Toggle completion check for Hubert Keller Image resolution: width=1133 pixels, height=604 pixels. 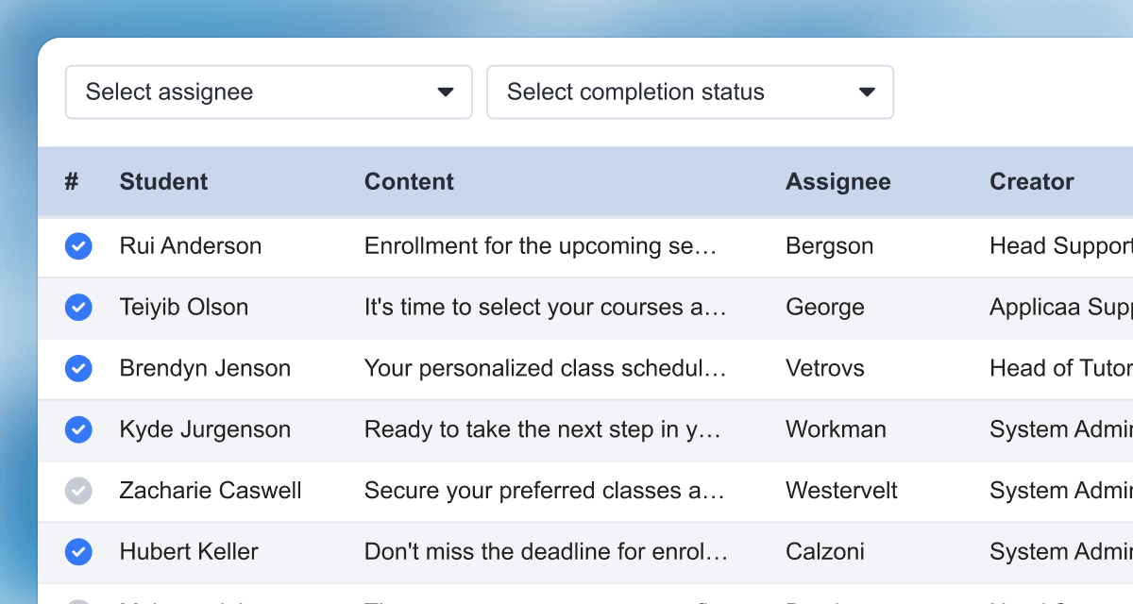78,552
